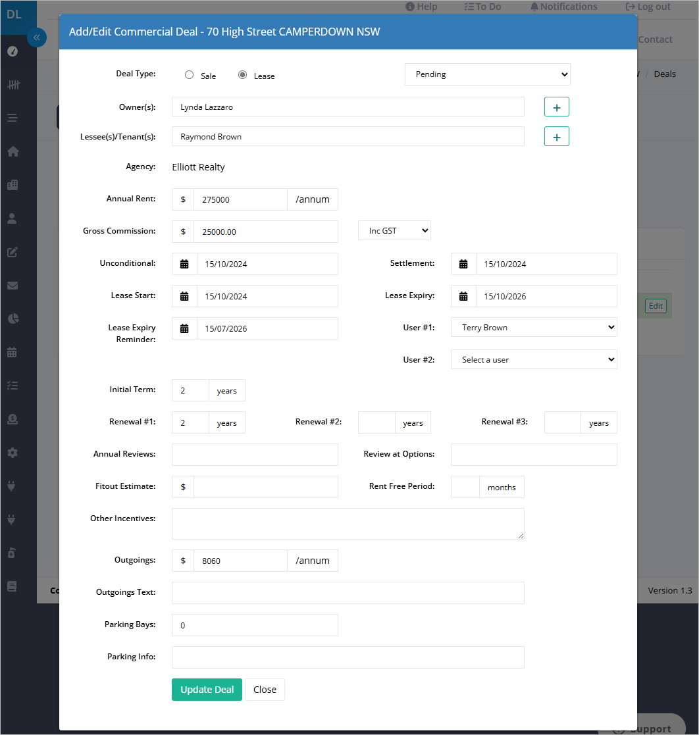Open the User #1 Terry Brown dropdown

pyautogui.click(x=534, y=327)
